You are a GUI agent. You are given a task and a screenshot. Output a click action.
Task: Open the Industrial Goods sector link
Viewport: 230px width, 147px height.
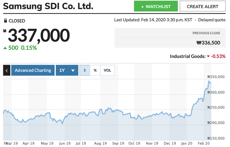(188, 56)
